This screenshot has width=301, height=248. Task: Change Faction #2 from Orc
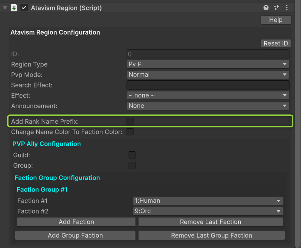click(208, 211)
